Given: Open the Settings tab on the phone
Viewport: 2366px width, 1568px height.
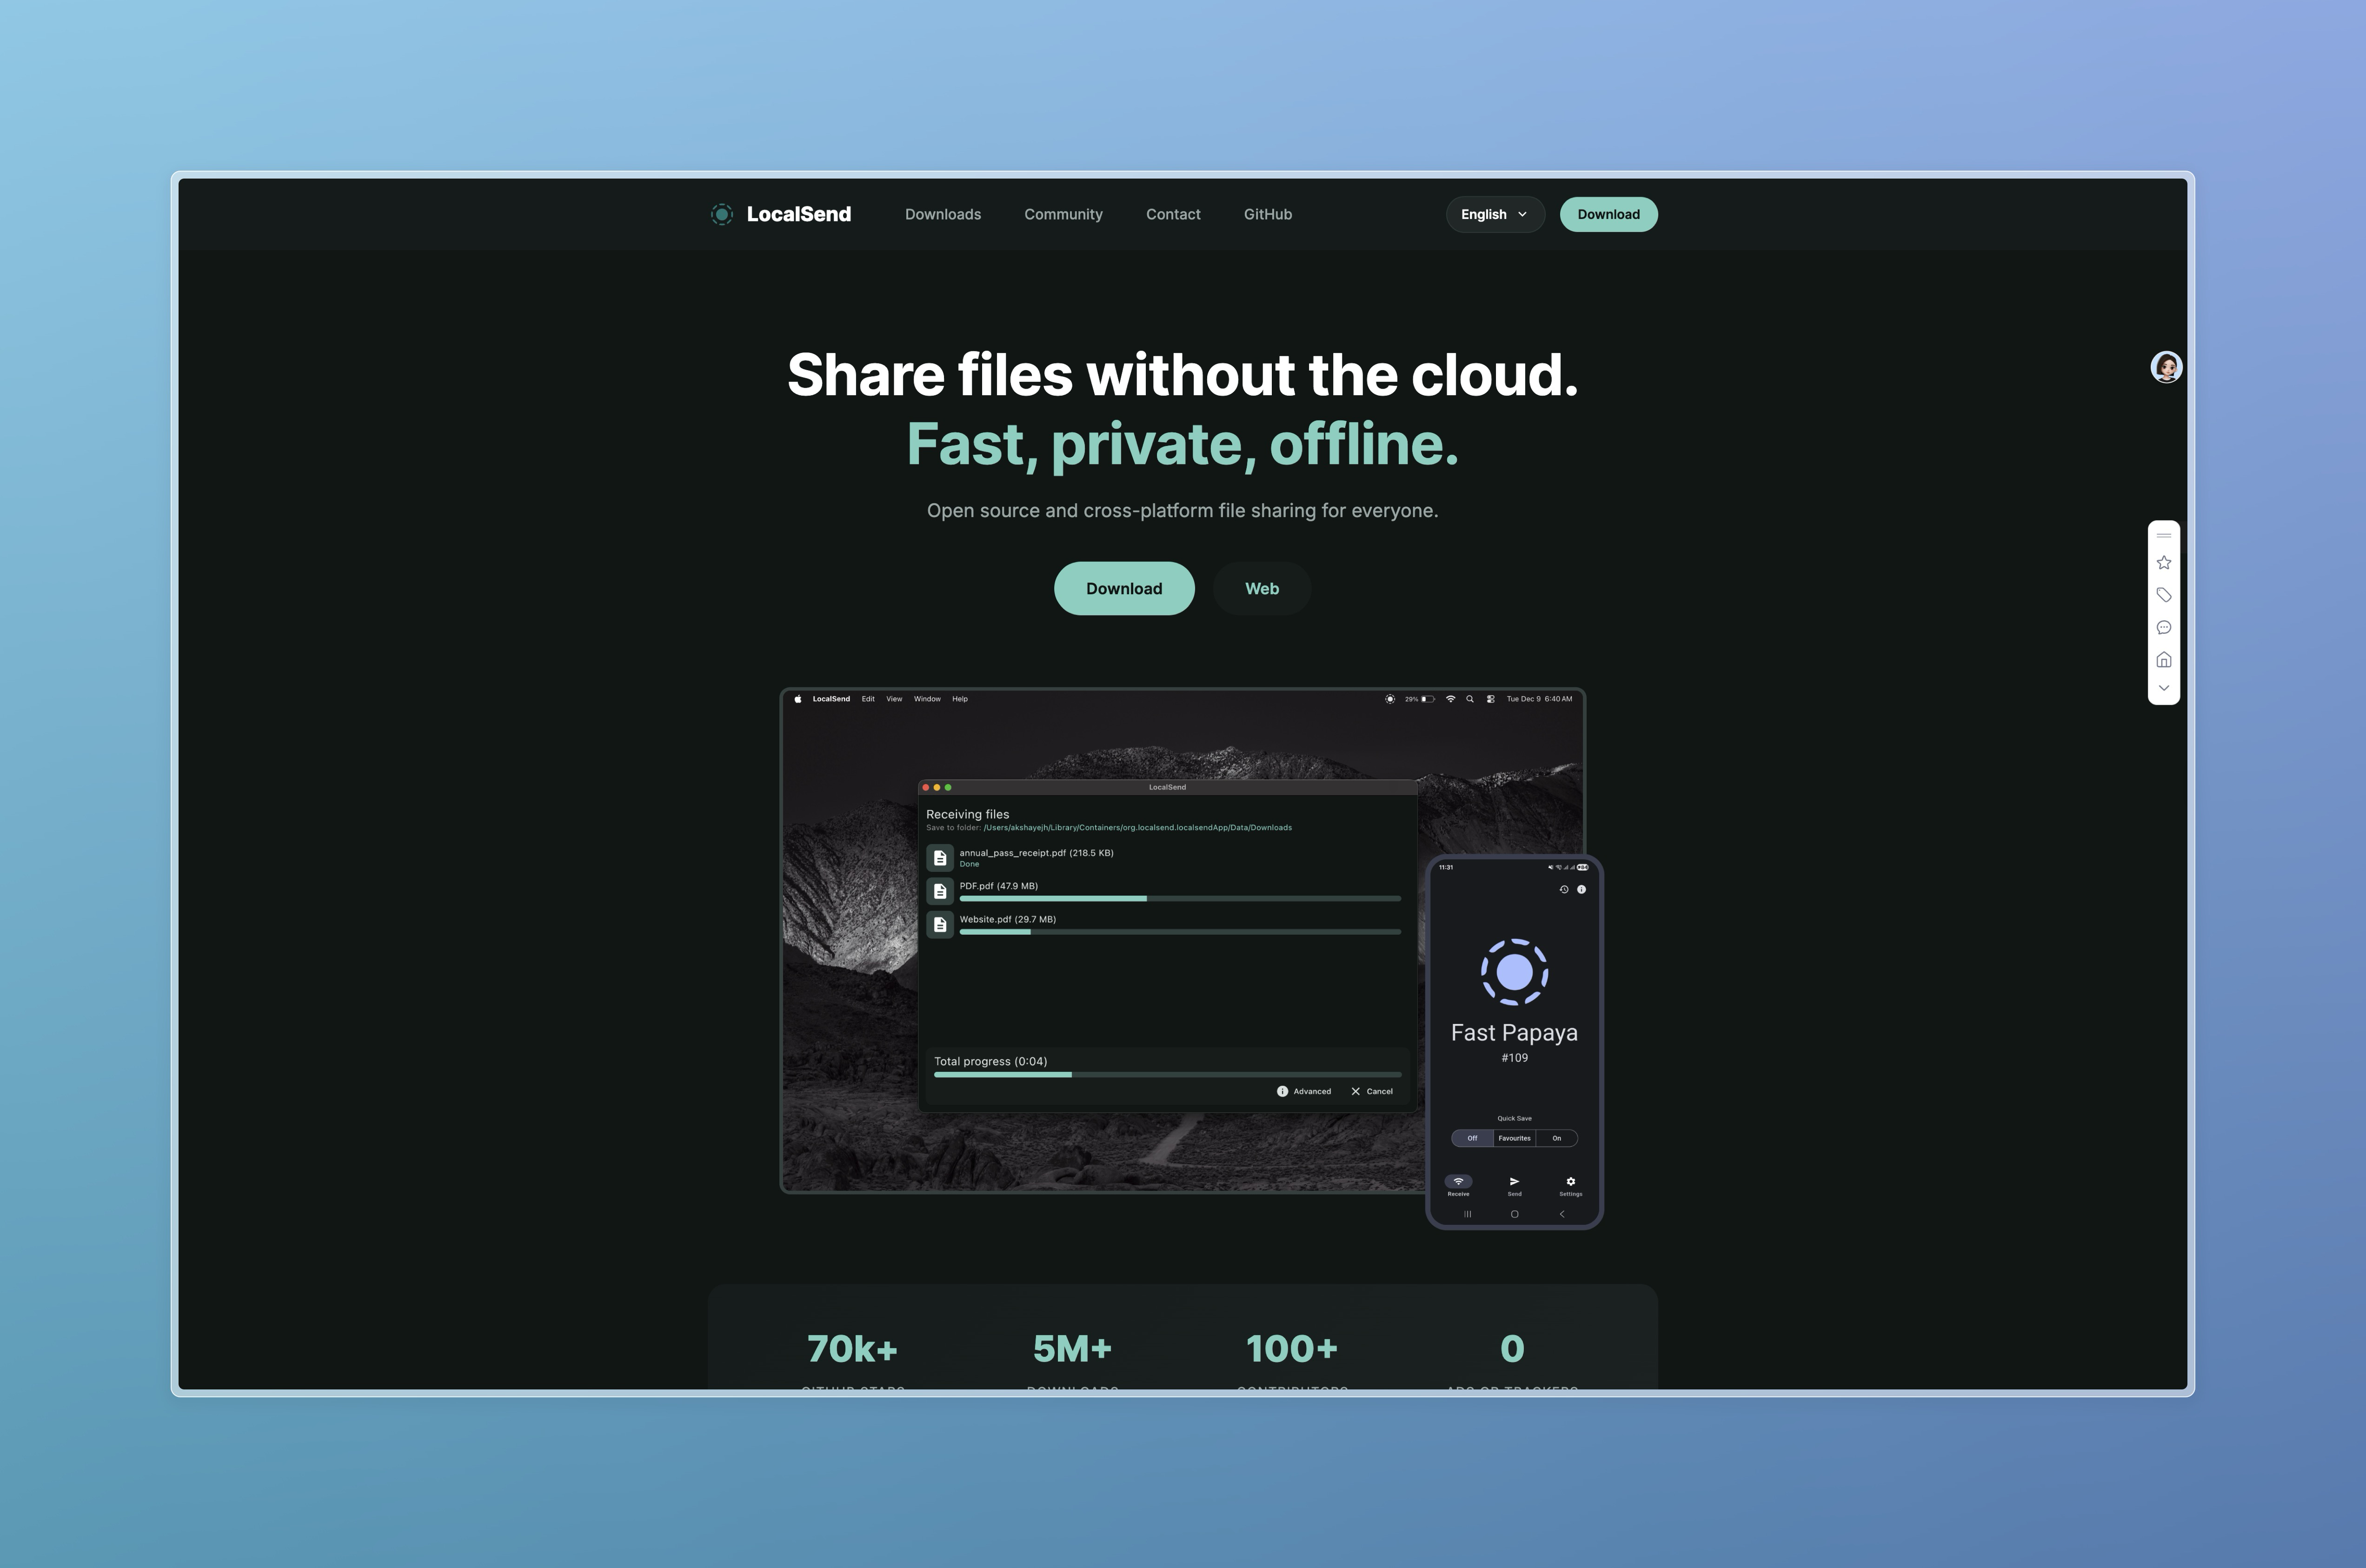Looking at the screenshot, I should (x=1570, y=1186).
